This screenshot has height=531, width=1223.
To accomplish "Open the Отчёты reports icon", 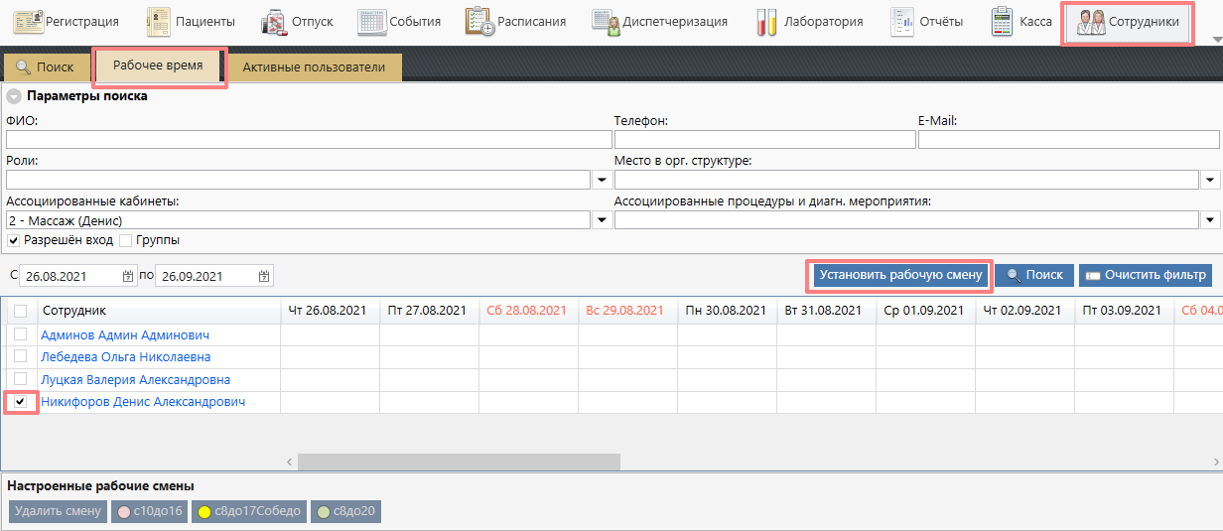I will [902, 21].
